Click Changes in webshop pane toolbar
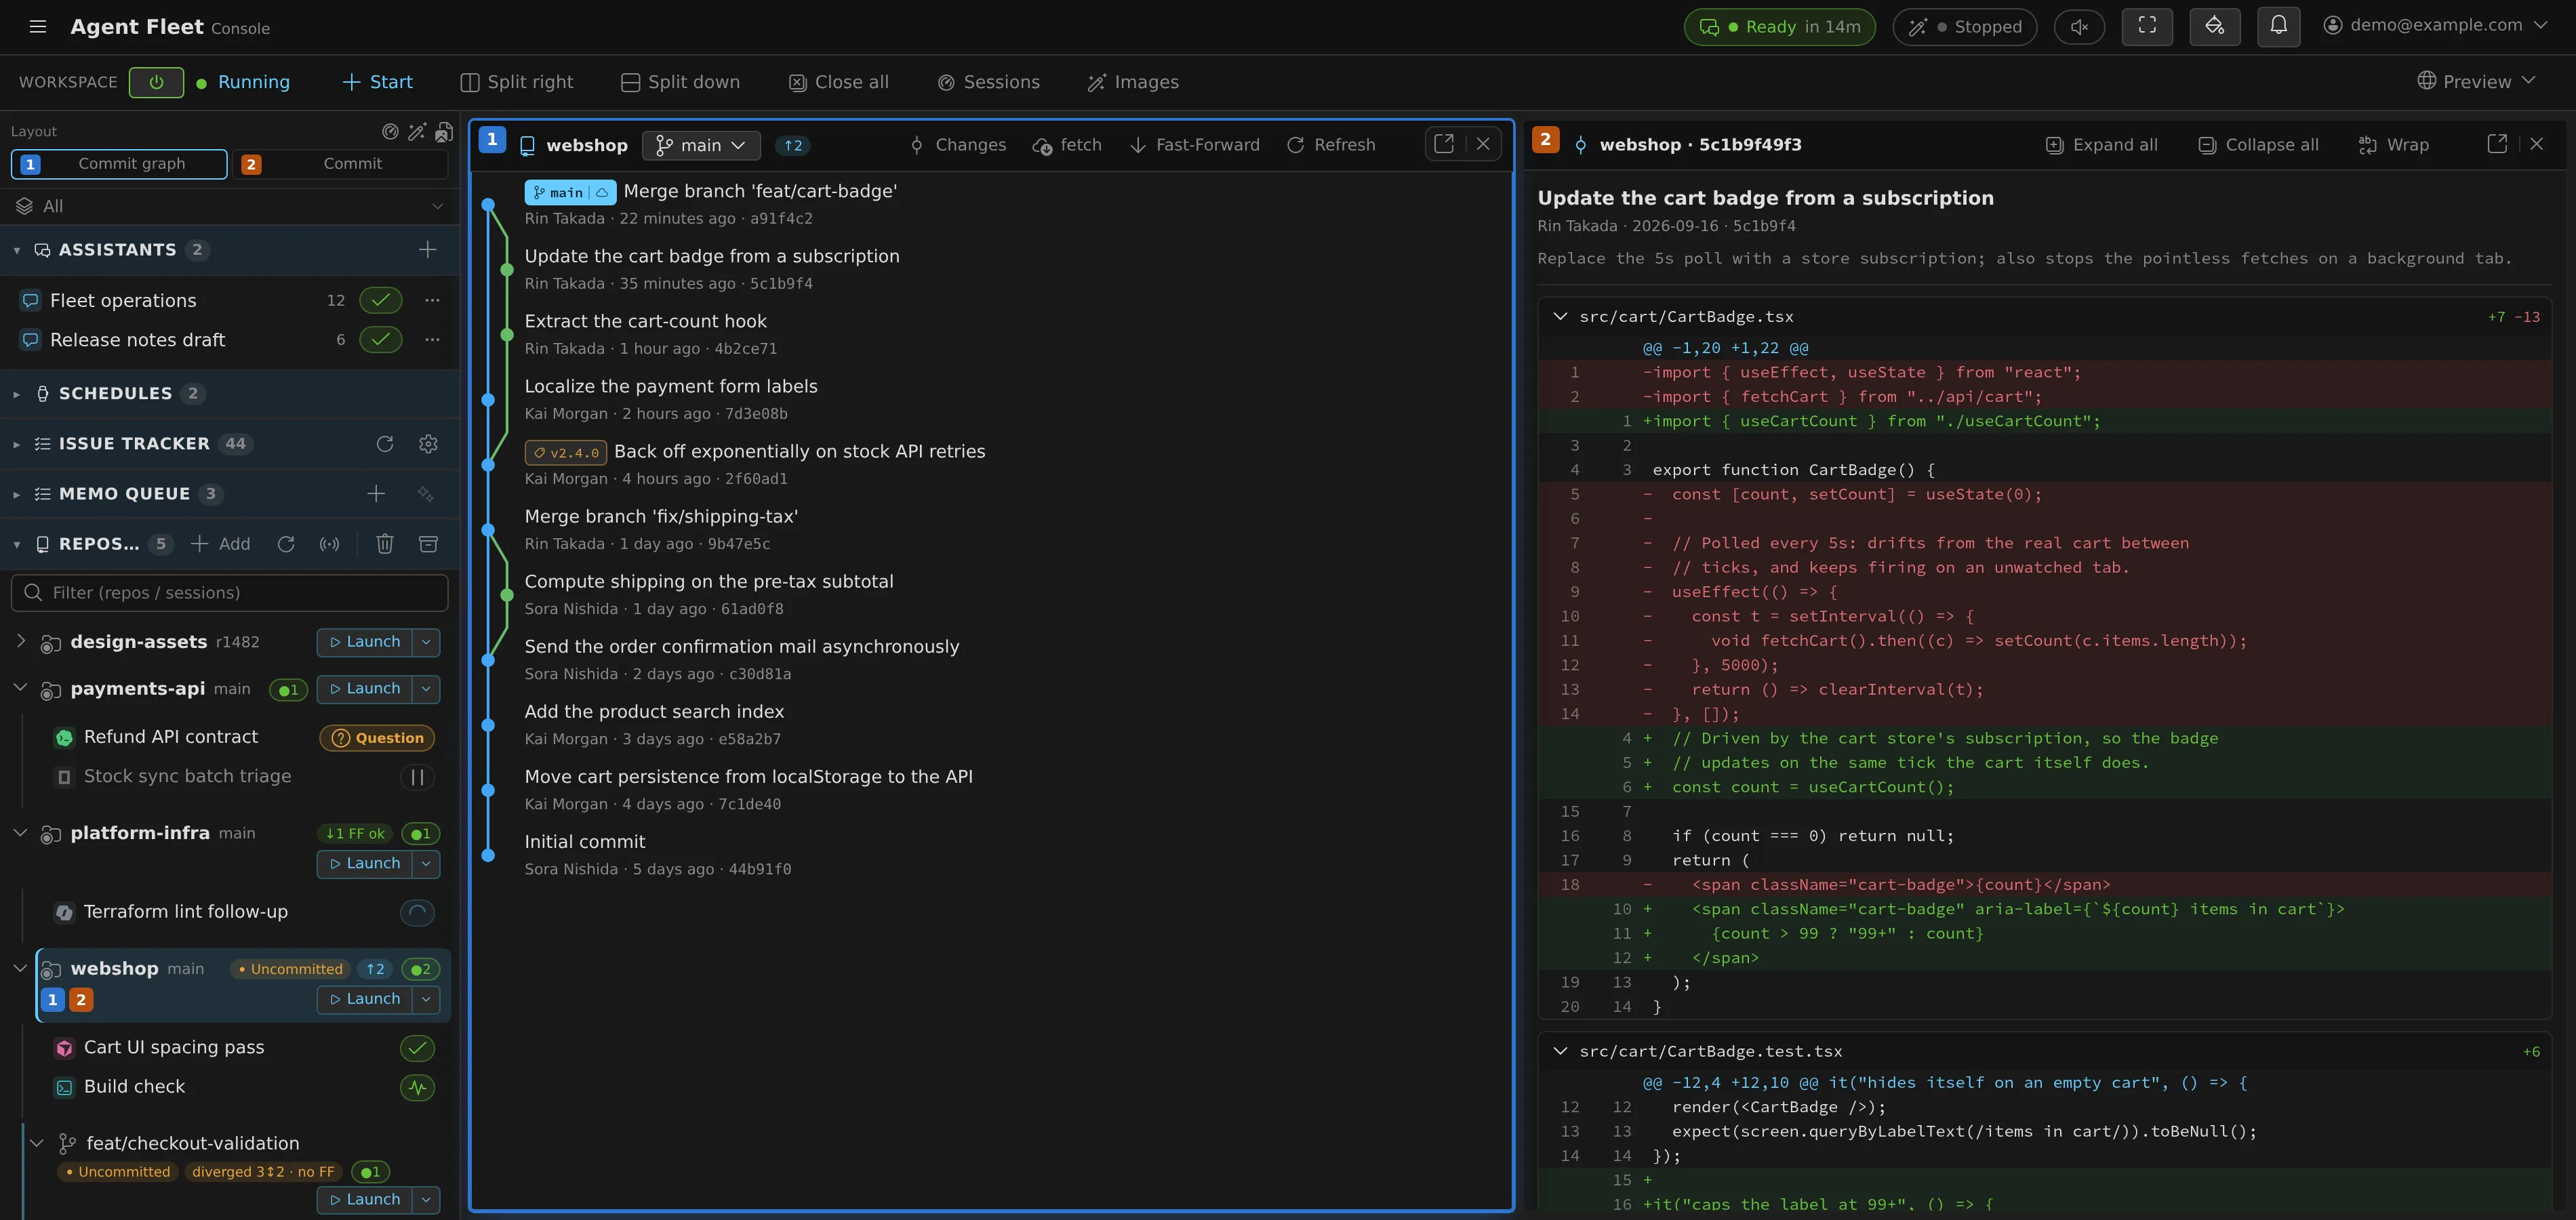This screenshot has width=2576, height=1220. (x=957, y=145)
